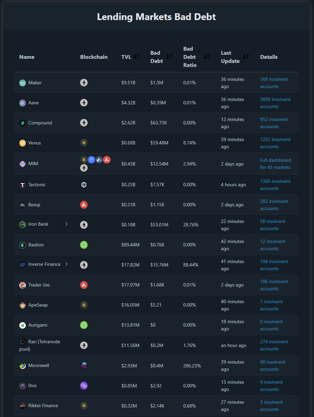Sort the table by TVL
314x417 pixels.
[136, 57]
